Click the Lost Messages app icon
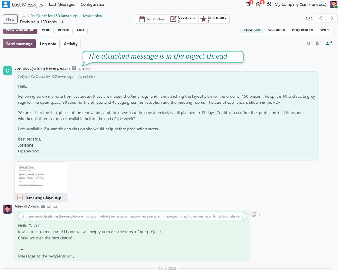 (x=6, y=4)
